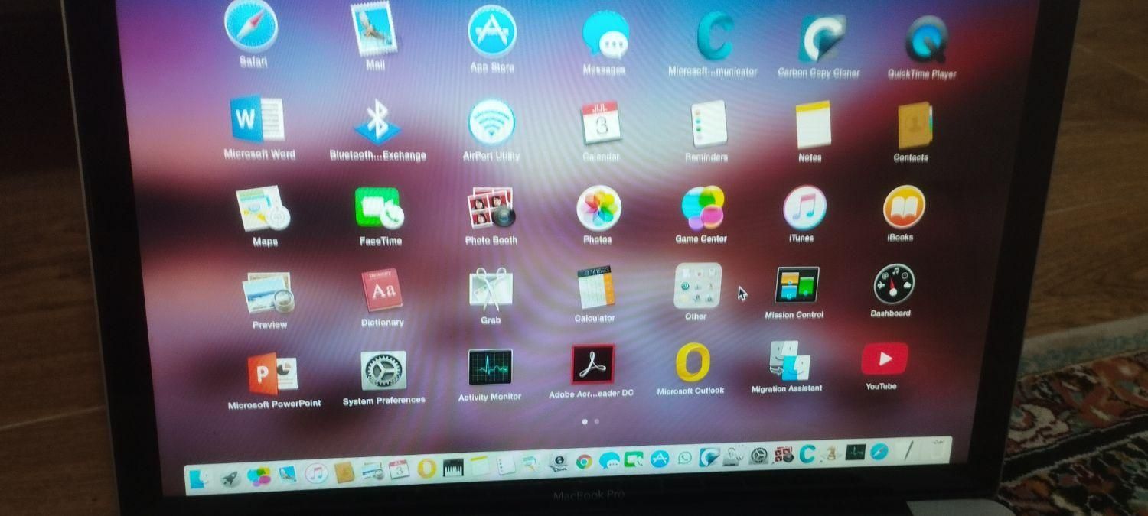Open the Other apps folder
Viewport: 1148px width, 516px height.
697,286
